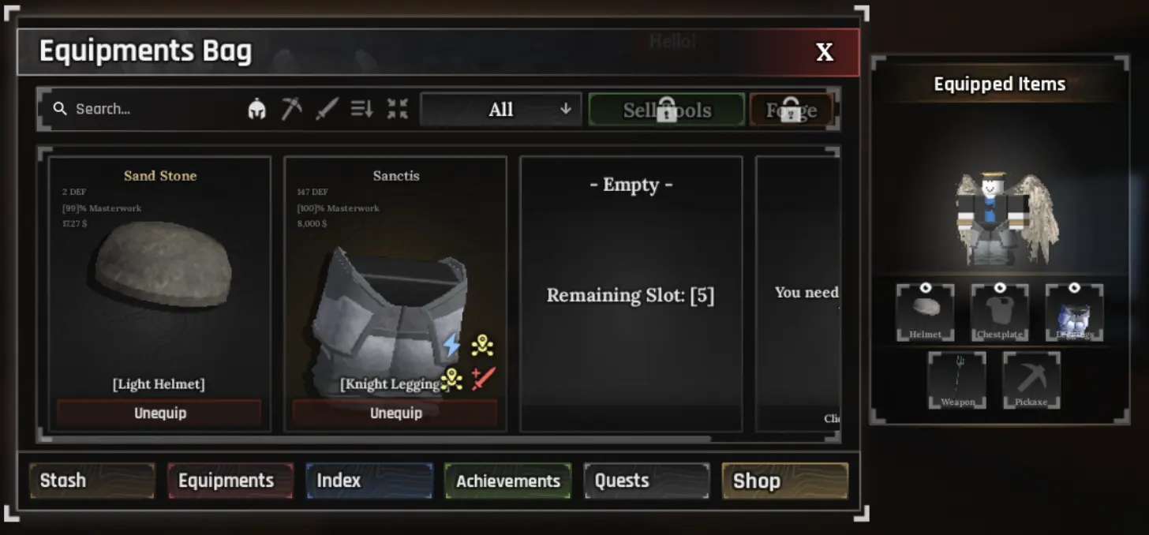Open the Achievements tab
The height and width of the screenshot is (535, 1149).
click(x=507, y=481)
